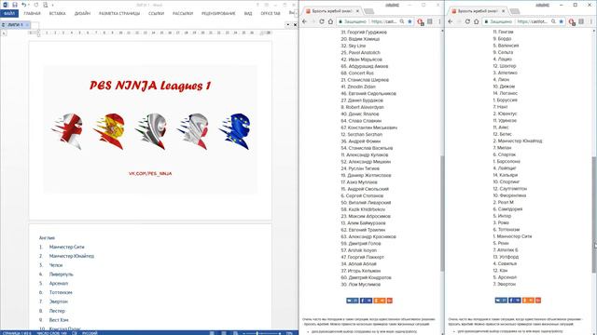Click red extension icon in middle Chrome
The image size is (597, 335).
(x=421, y=22)
